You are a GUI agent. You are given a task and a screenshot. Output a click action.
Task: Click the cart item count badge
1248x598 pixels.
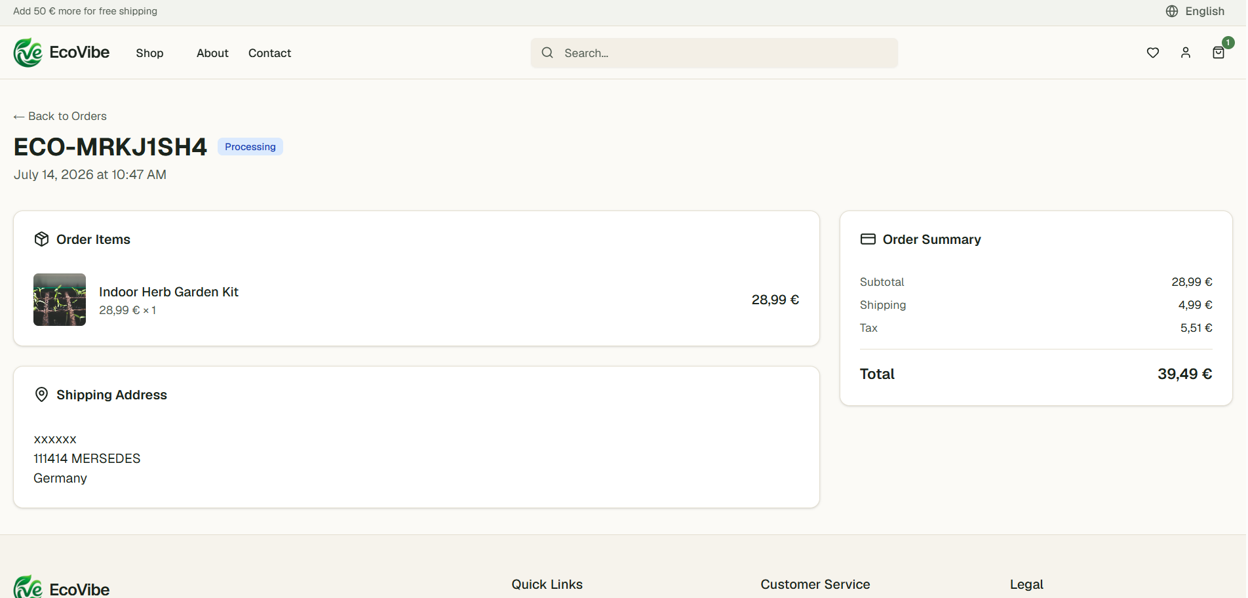pos(1228,43)
